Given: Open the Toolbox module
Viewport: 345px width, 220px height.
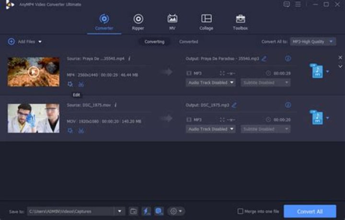Looking at the screenshot, I should [x=240, y=22].
